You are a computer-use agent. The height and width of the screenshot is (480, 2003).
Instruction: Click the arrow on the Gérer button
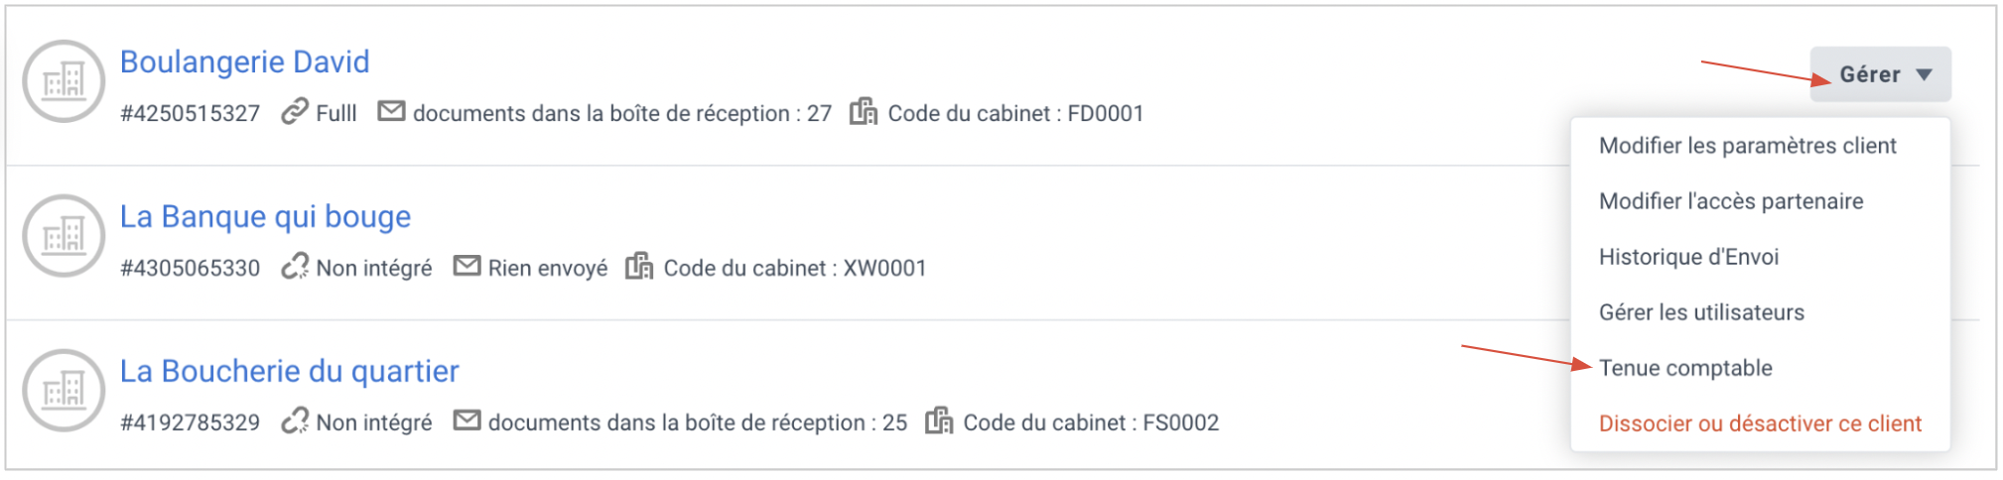1924,75
